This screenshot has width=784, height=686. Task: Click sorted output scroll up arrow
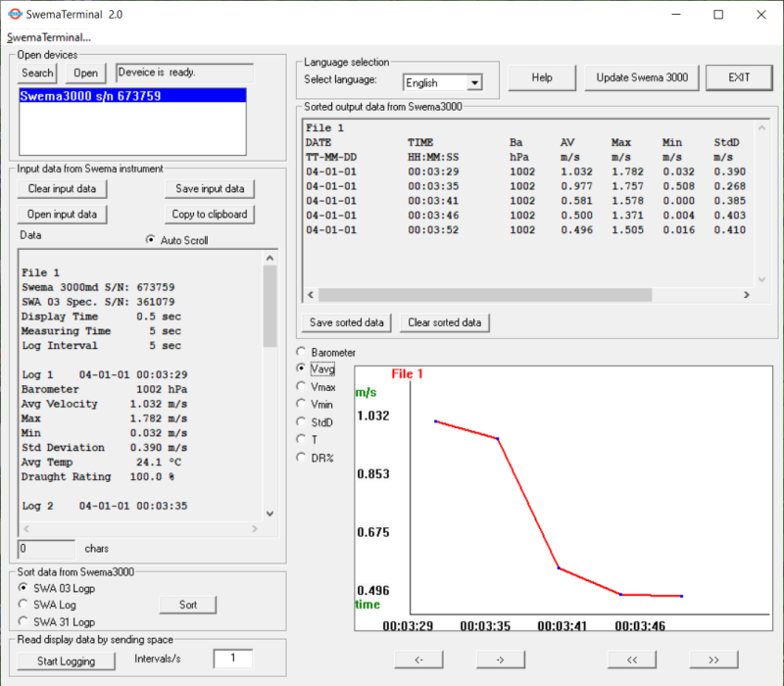tap(761, 128)
